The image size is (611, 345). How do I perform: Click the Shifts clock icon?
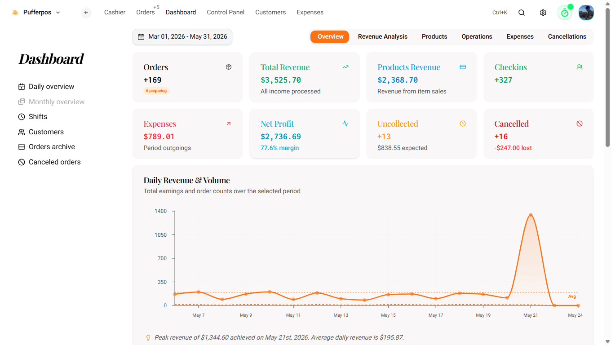22,117
